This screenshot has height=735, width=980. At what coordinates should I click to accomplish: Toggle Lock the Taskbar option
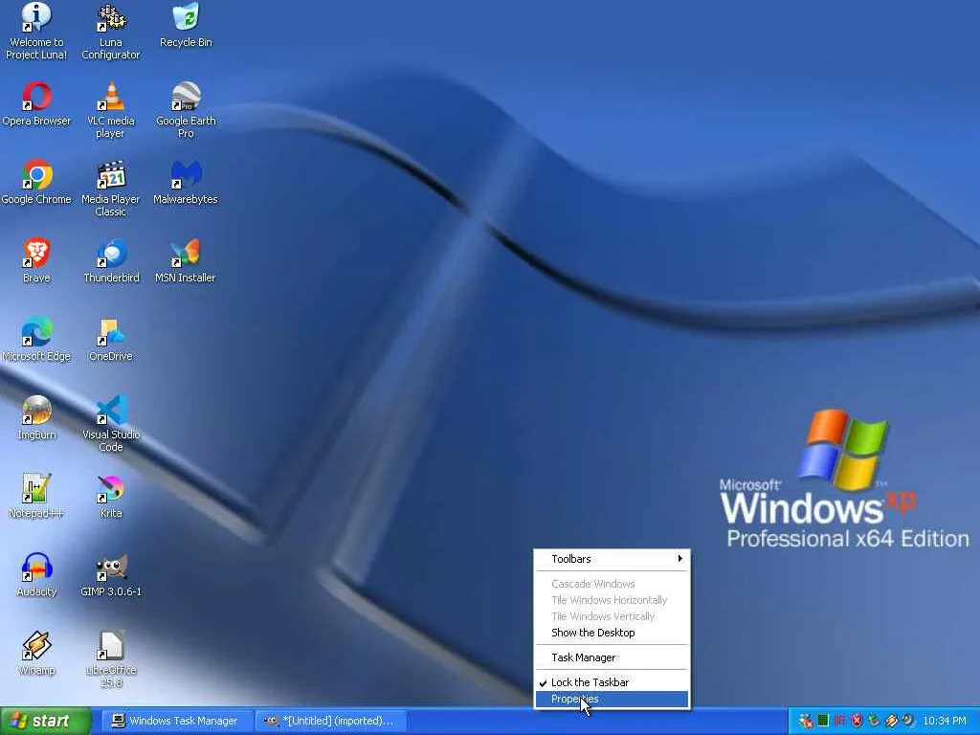click(612, 682)
